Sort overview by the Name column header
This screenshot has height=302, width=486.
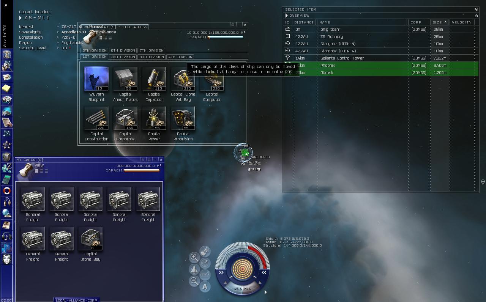362,22
